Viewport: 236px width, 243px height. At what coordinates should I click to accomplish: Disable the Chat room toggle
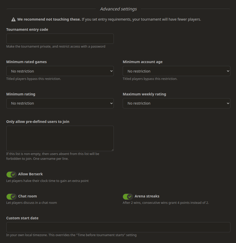[x=11, y=196]
